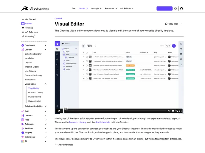
Task: Click the Licensing key icon
Action: point(23,36)
